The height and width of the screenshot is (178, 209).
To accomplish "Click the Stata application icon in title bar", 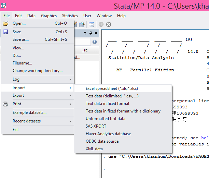I will point(3,5).
